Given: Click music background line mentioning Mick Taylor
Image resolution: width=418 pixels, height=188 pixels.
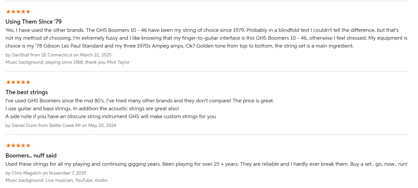Looking at the screenshot, I should (67, 62).
